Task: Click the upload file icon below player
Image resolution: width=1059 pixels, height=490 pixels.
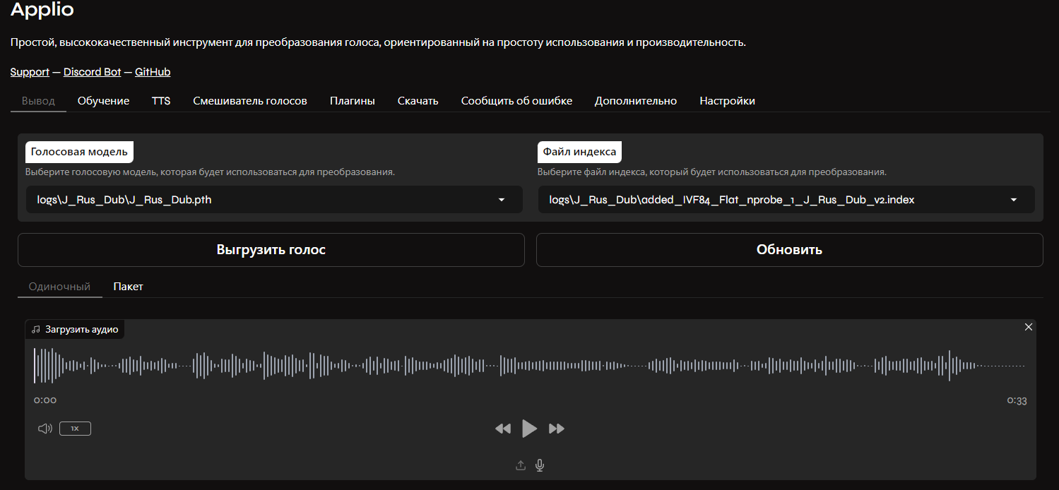Action: [x=521, y=465]
